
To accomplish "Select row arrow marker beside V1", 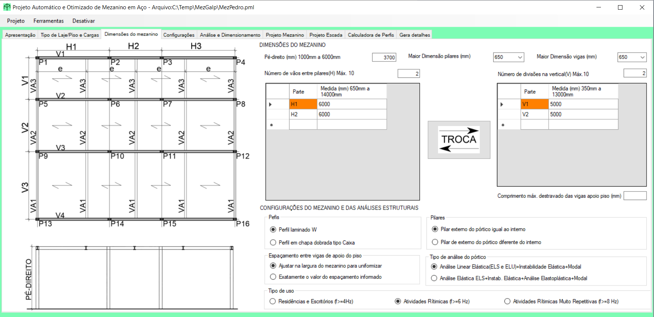I will pyautogui.click(x=502, y=104).
